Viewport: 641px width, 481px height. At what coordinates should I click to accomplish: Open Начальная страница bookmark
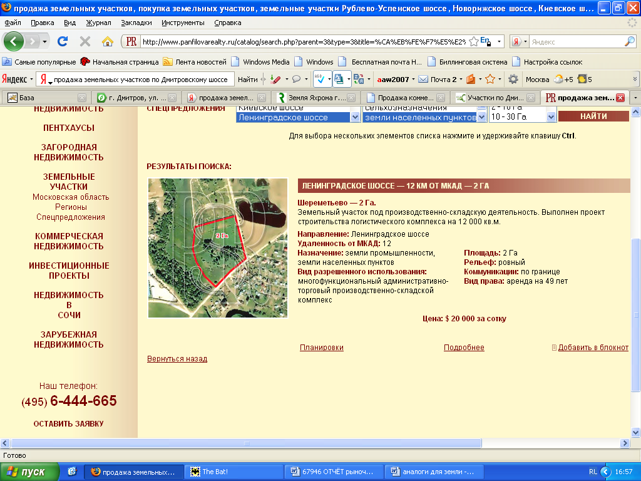point(119,62)
